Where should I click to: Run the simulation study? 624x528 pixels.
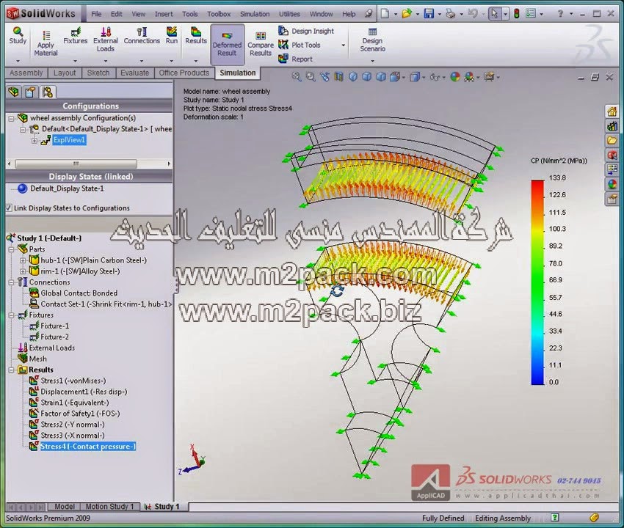pos(172,35)
